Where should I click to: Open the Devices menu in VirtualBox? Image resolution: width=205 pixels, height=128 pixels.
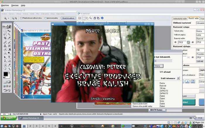[15, 5]
